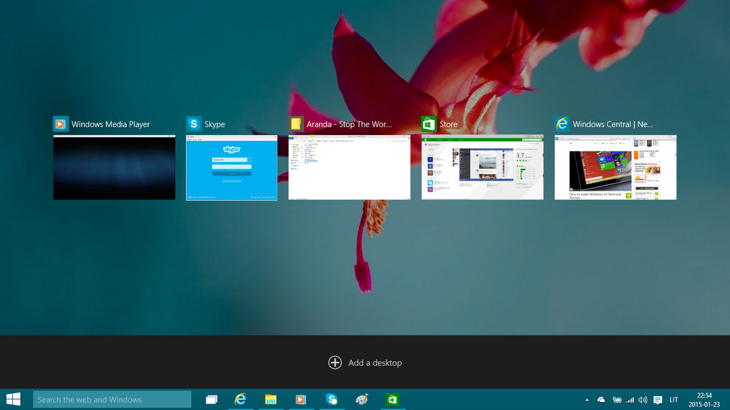
Task: Select the Aranda - Stop The World window
Action: click(349, 167)
